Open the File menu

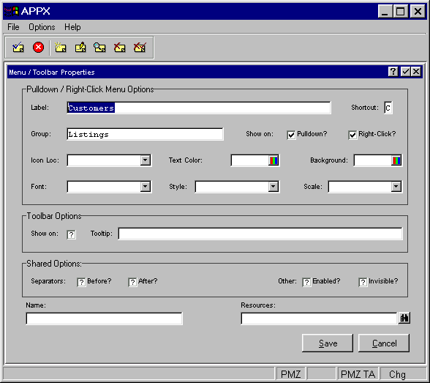[13, 27]
